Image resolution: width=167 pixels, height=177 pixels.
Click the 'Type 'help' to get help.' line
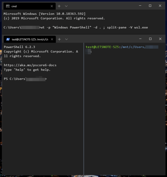tap(27, 70)
